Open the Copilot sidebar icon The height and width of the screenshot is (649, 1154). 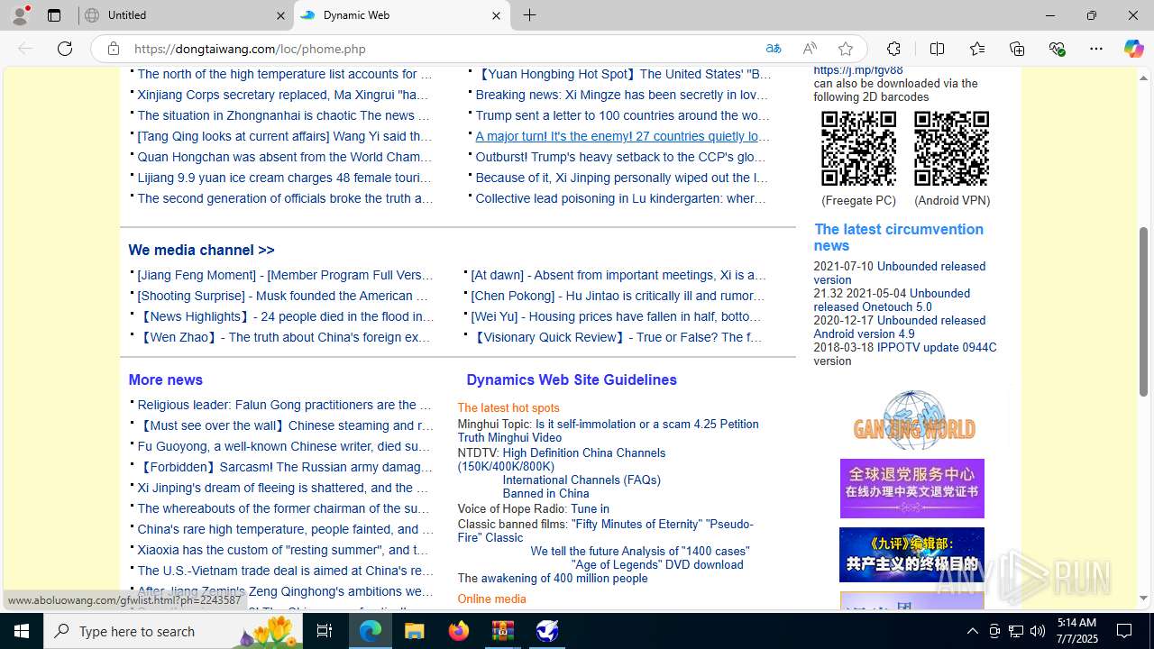click(x=1133, y=49)
